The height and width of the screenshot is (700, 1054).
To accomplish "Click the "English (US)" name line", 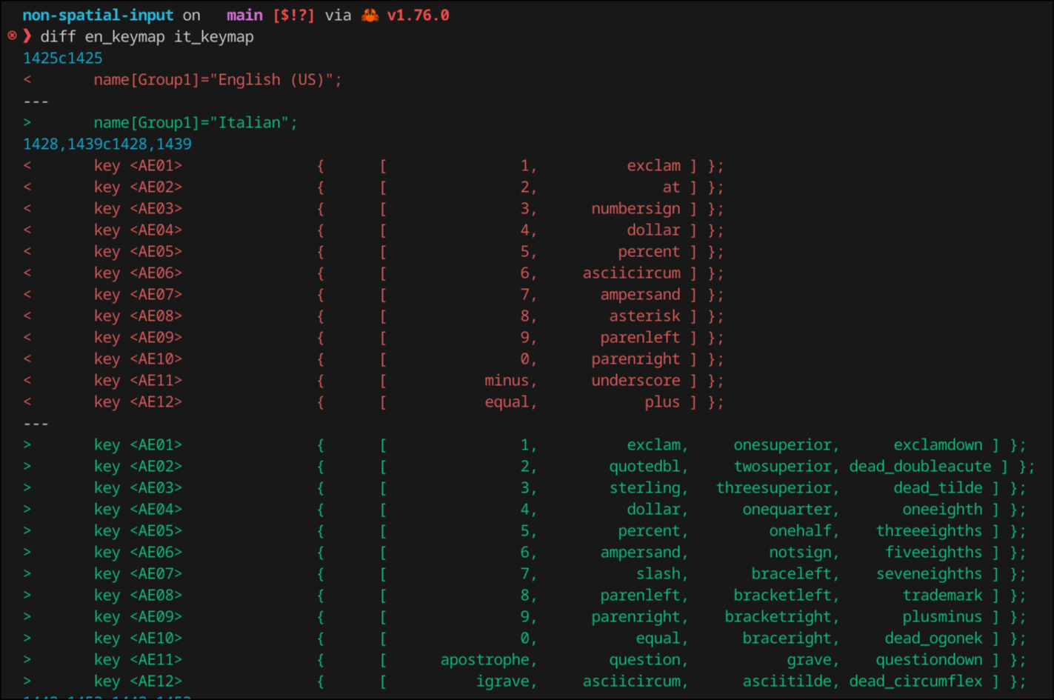I will [x=218, y=79].
